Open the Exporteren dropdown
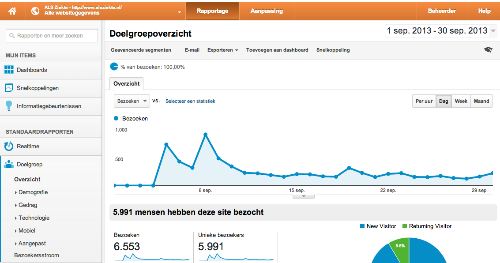500x263 pixels. [222, 50]
